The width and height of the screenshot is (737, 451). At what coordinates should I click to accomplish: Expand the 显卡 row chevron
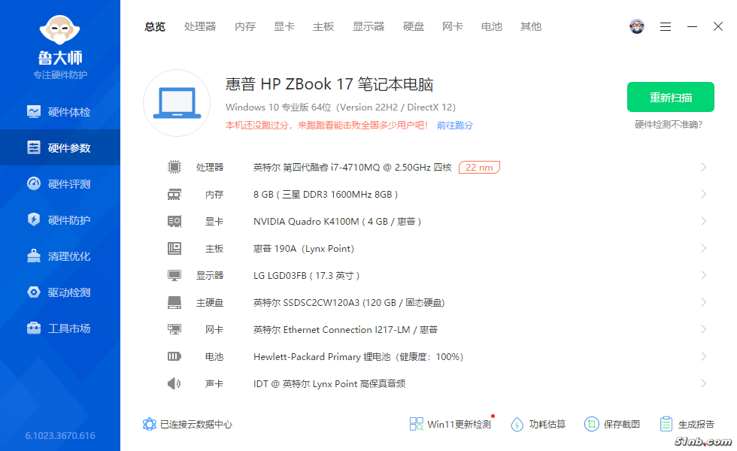(x=704, y=221)
